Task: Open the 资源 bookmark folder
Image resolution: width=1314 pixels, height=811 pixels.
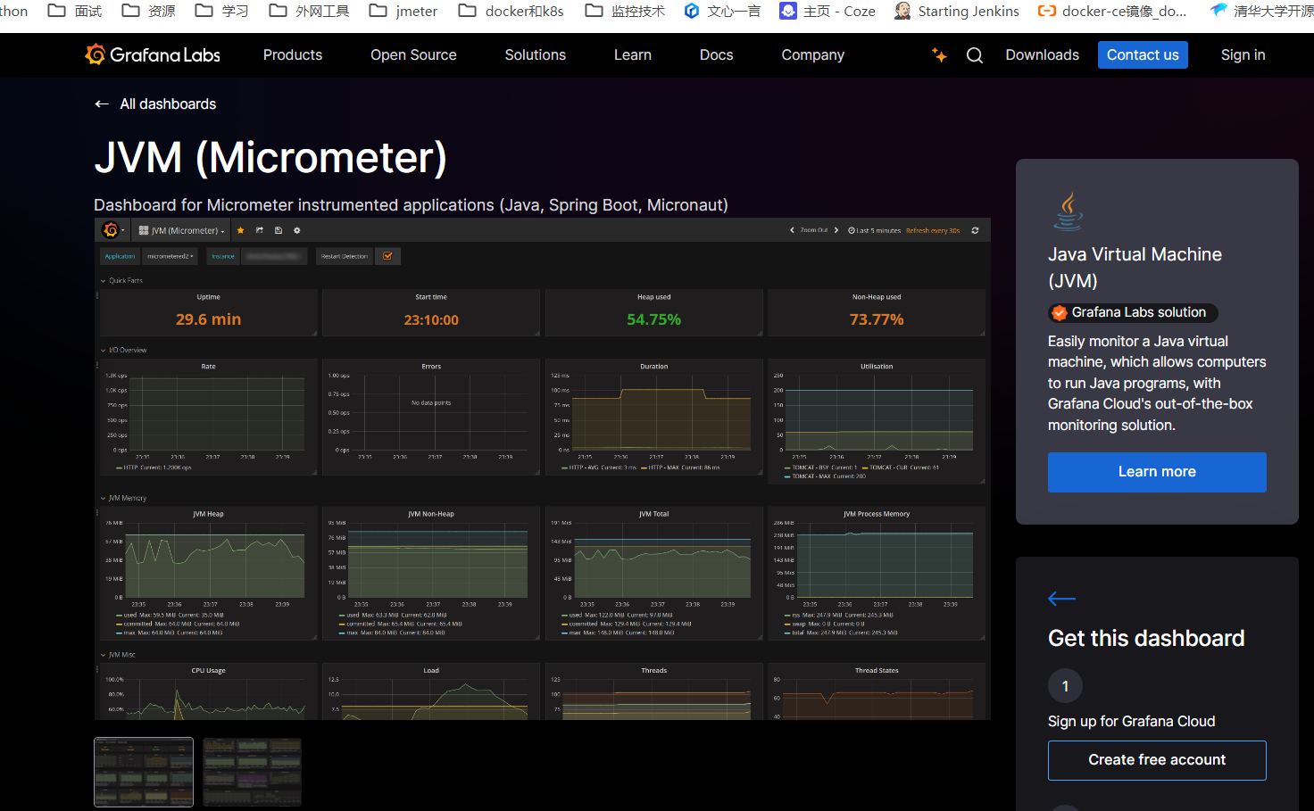Action: tap(148, 11)
